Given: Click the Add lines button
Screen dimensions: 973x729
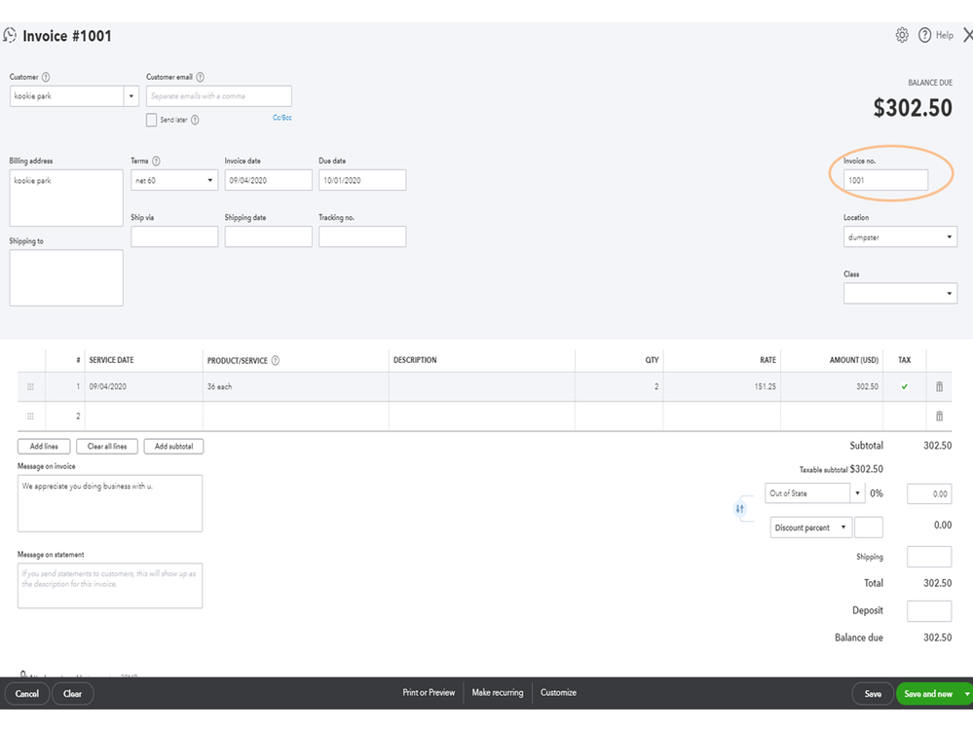Looking at the screenshot, I should (44, 447).
